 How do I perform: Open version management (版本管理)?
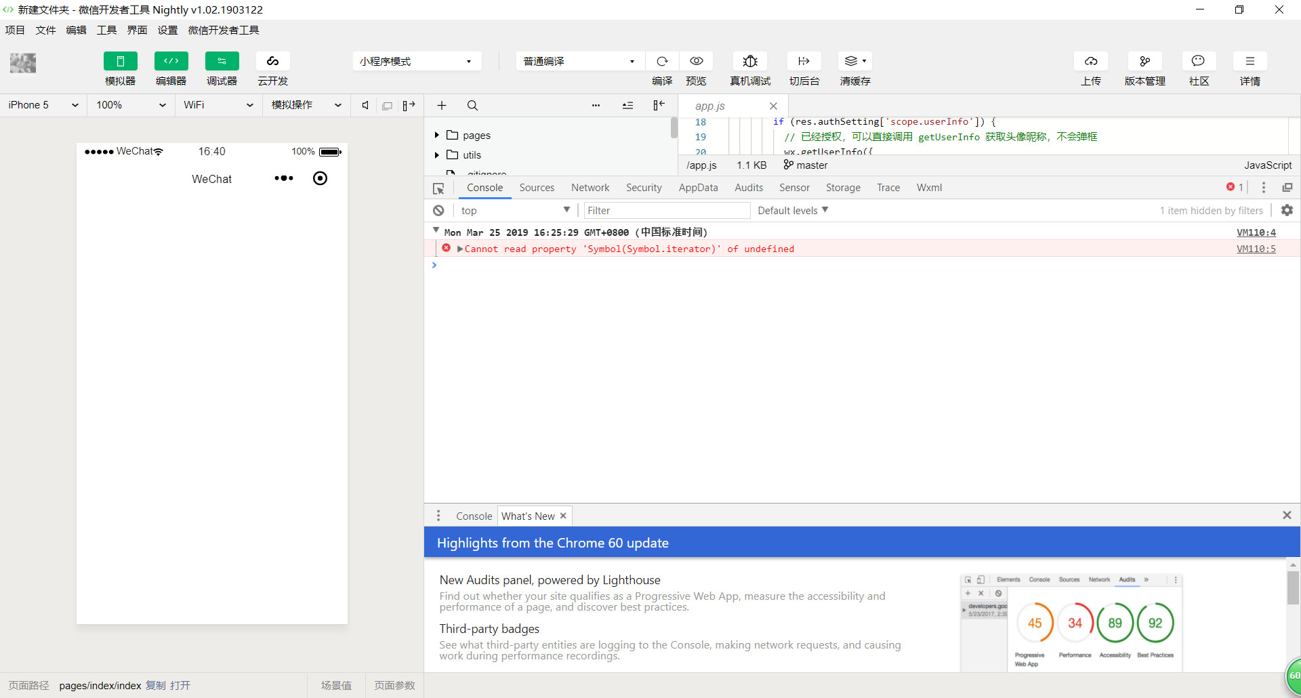click(x=1145, y=61)
